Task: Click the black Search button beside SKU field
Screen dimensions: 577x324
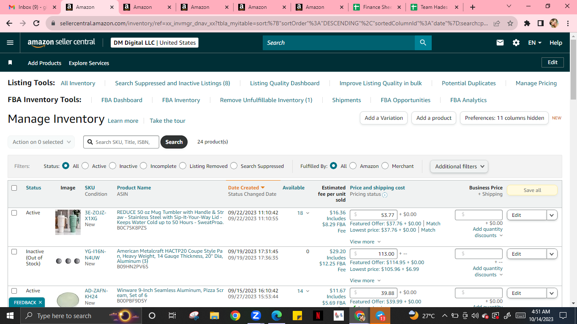Action: tap(174, 142)
